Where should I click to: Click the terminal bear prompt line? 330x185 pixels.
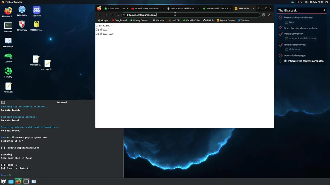tap(6, 175)
